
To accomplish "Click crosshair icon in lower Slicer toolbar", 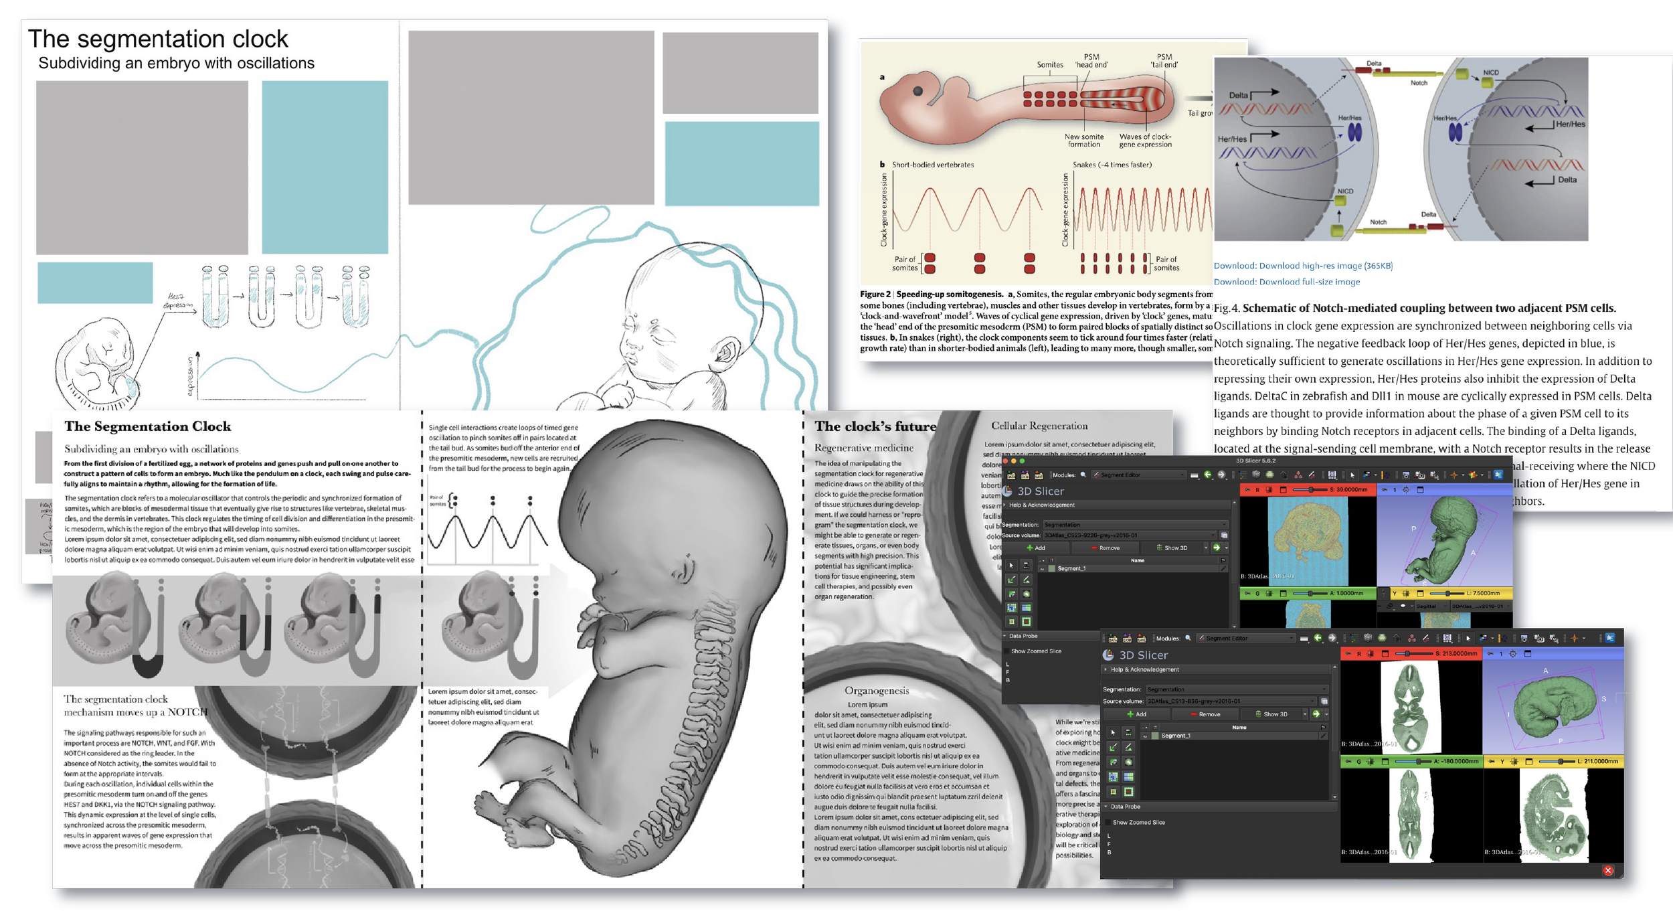I will tap(1574, 639).
